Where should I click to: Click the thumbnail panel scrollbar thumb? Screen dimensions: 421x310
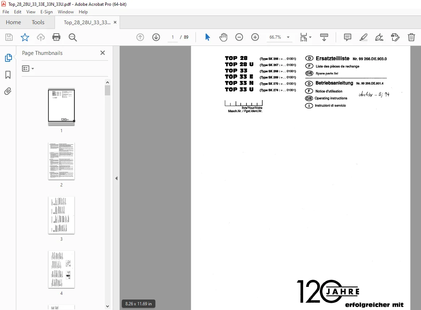107,90
